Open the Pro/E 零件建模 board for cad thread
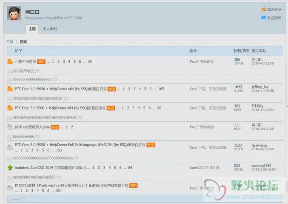The image size is (288, 204). (202, 127)
